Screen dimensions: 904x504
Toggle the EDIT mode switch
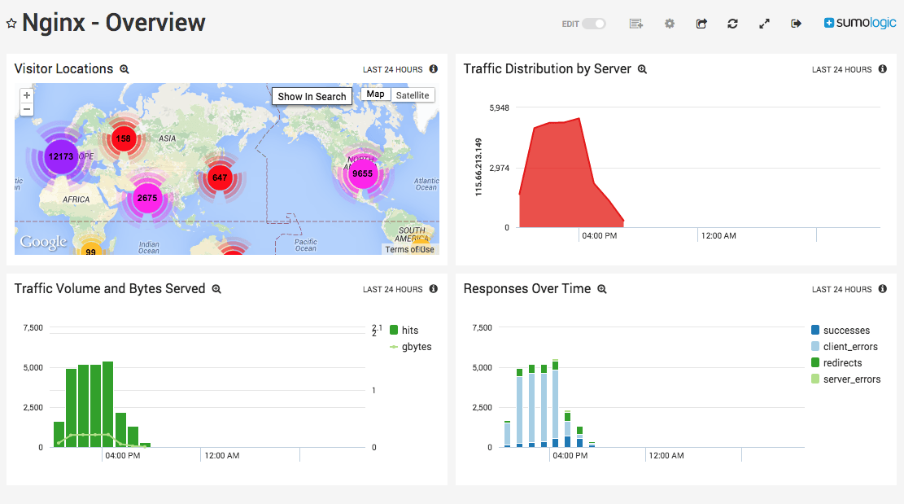593,24
